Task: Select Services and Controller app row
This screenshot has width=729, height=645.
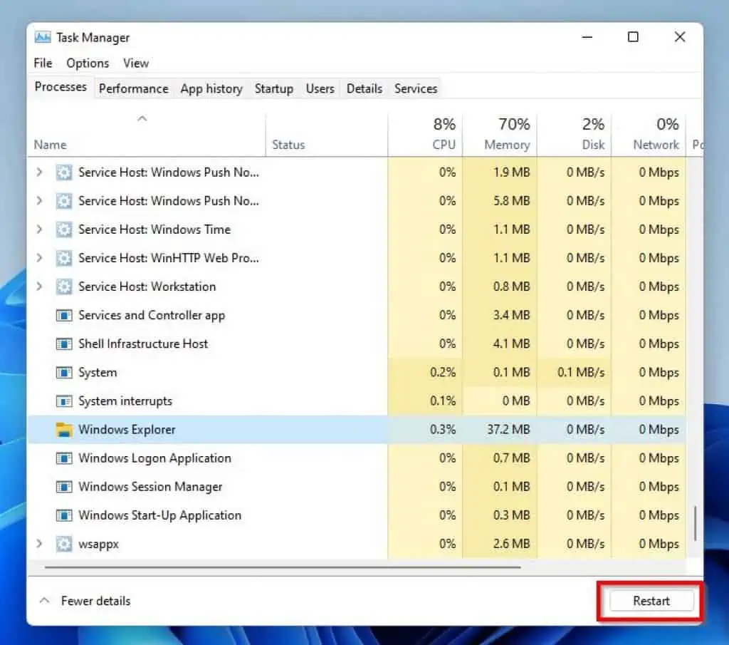Action: tap(357, 316)
